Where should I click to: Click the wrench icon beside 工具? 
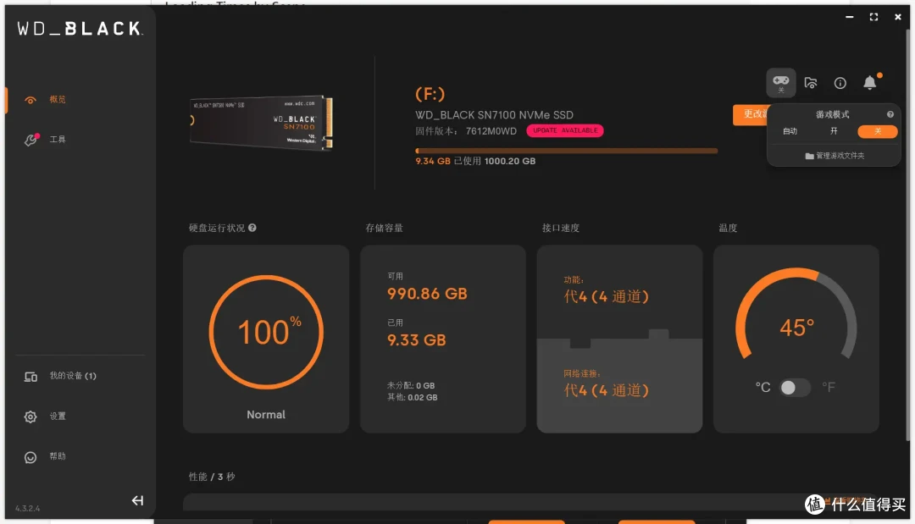tap(31, 140)
